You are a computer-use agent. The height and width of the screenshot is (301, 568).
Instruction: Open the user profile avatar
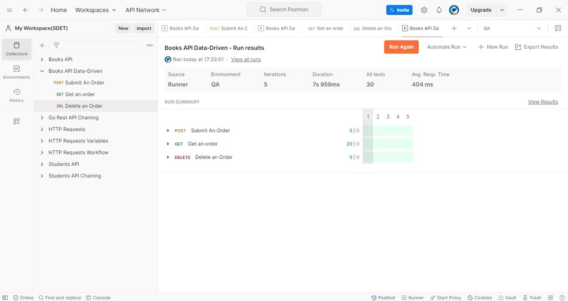click(454, 10)
